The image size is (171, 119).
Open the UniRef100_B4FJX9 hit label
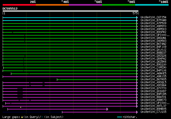coord(153,47)
